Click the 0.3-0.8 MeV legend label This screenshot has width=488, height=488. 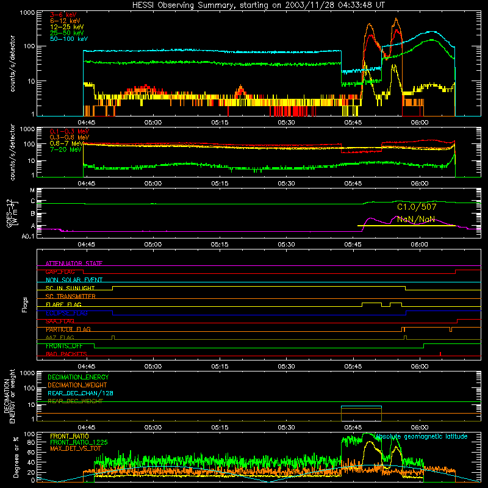click(69, 137)
